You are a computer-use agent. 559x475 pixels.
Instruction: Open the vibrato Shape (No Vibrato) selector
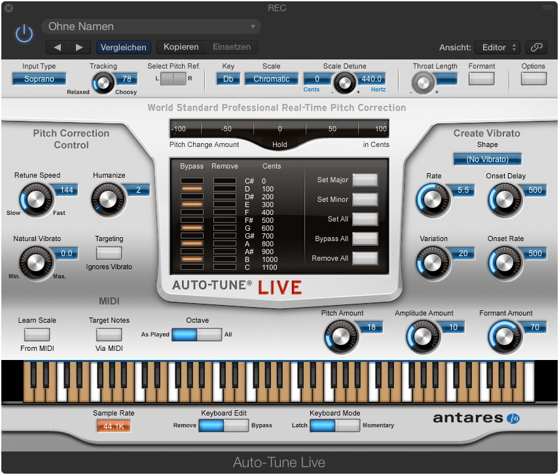coord(488,159)
